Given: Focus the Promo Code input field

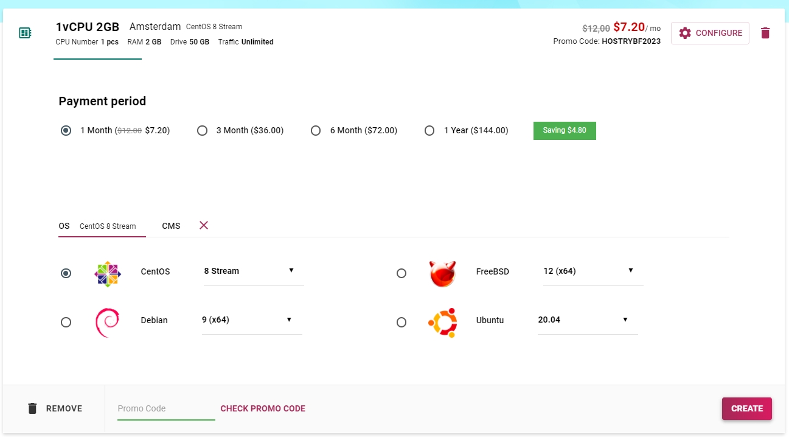Looking at the screenshot, I should click(x=165, y=408).
